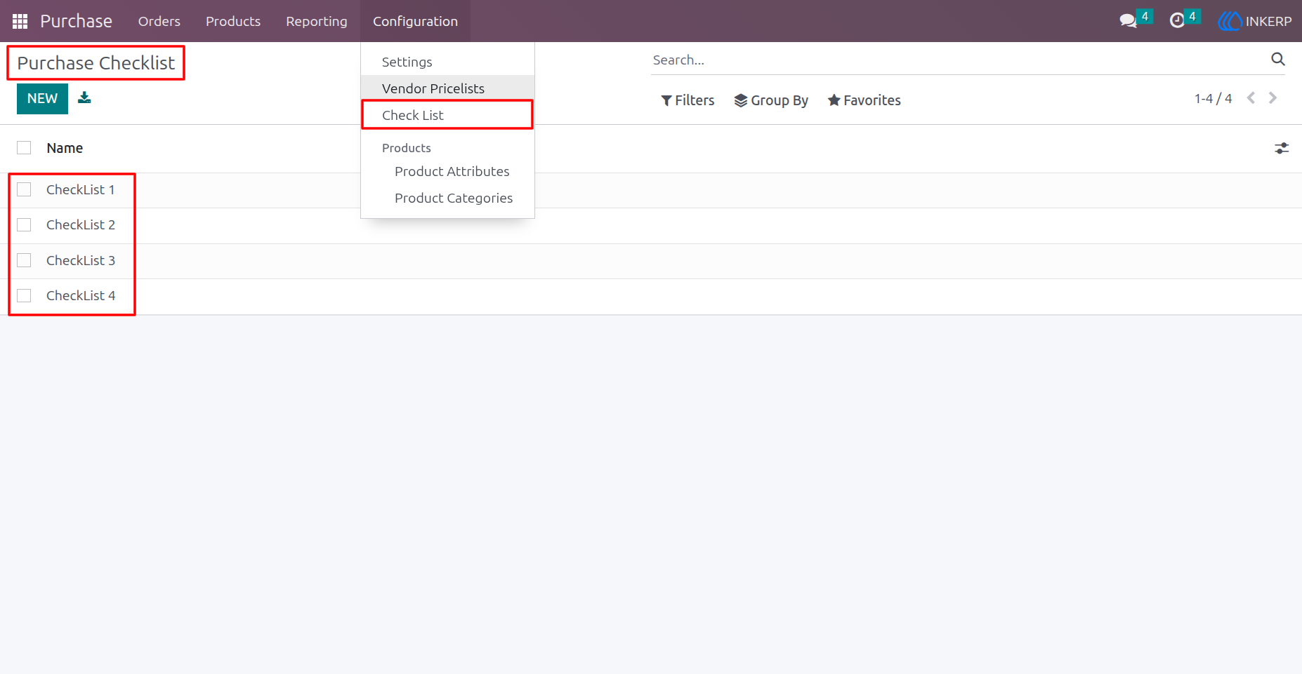
Task: Open the CheckList 3 record
Action: (81, 260)
